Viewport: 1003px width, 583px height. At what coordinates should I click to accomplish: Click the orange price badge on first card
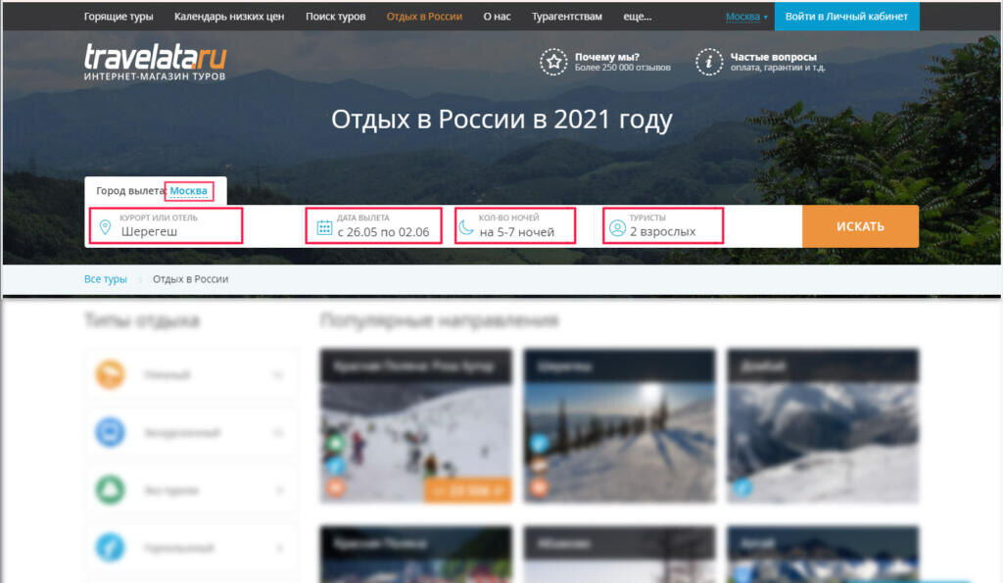[467, 490]
